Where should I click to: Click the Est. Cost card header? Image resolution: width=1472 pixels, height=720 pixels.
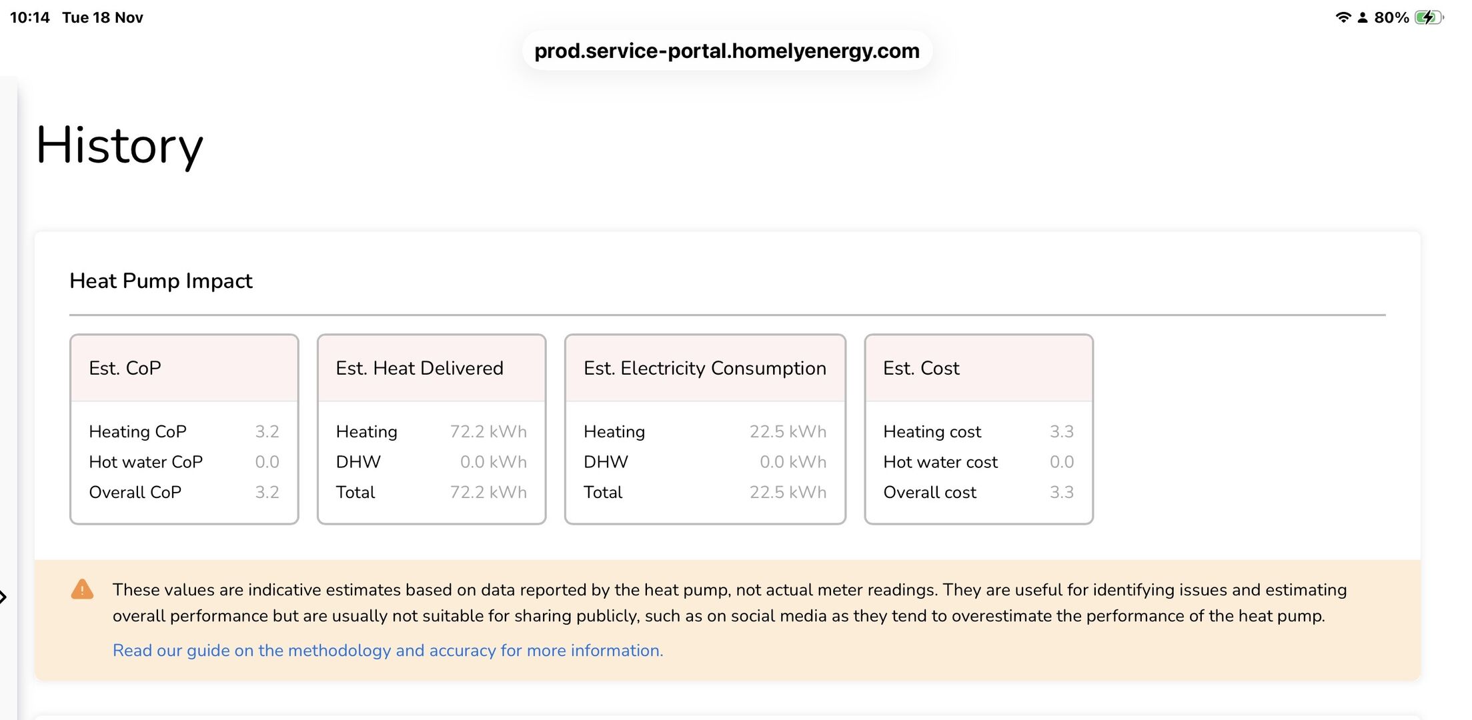[x=978, y=368]
